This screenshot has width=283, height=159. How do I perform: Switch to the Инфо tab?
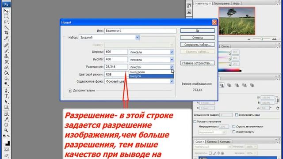(x=236, y=4)
